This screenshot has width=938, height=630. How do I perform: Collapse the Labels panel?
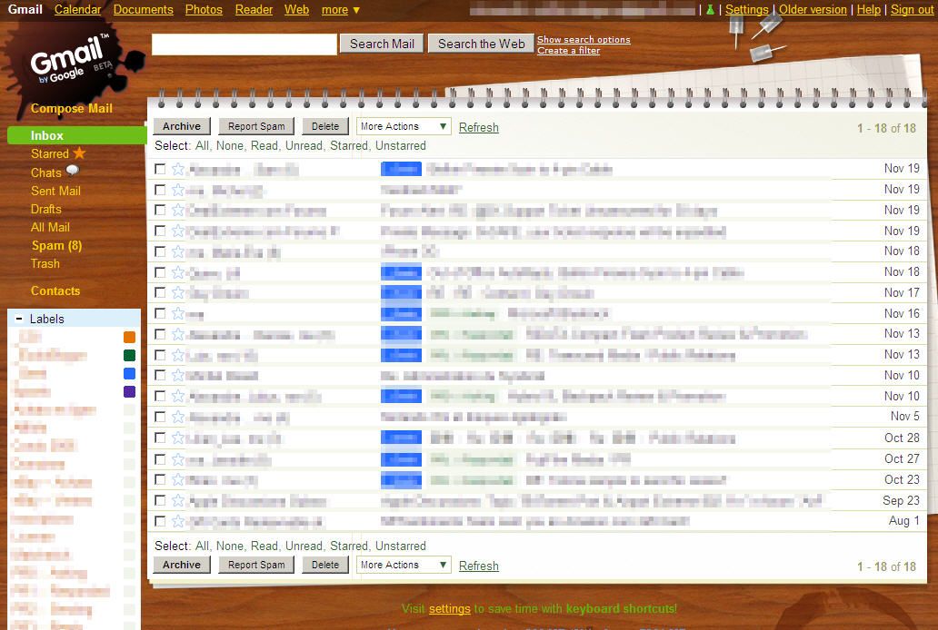point(18,320)
